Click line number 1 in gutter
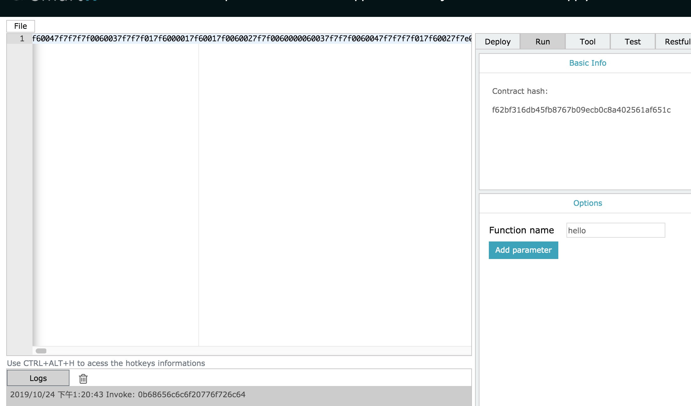Viewport: 691px width, 406px height. (22, 39)
